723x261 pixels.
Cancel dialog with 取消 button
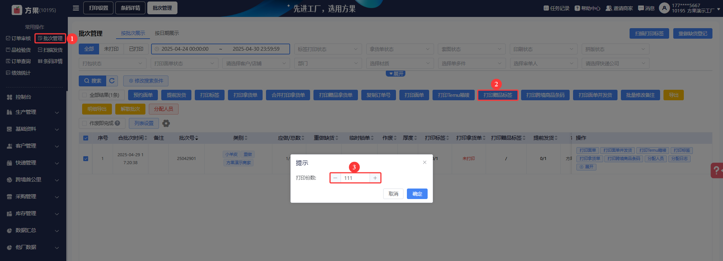pyautogui.click(x=393, y=194)
